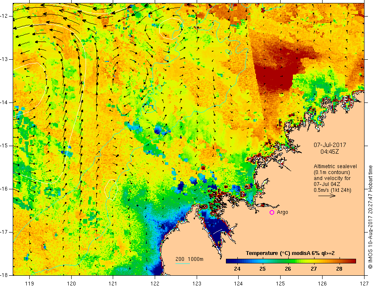
Task: Click latitude axis label '-14'
Action: [x=4, y=102]
